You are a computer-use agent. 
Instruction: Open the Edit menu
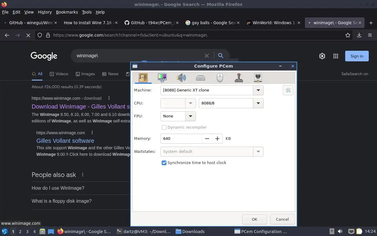click(16, 12)
